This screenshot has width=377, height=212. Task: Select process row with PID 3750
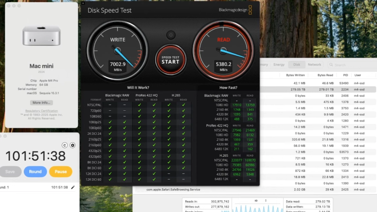pos(318,108)
